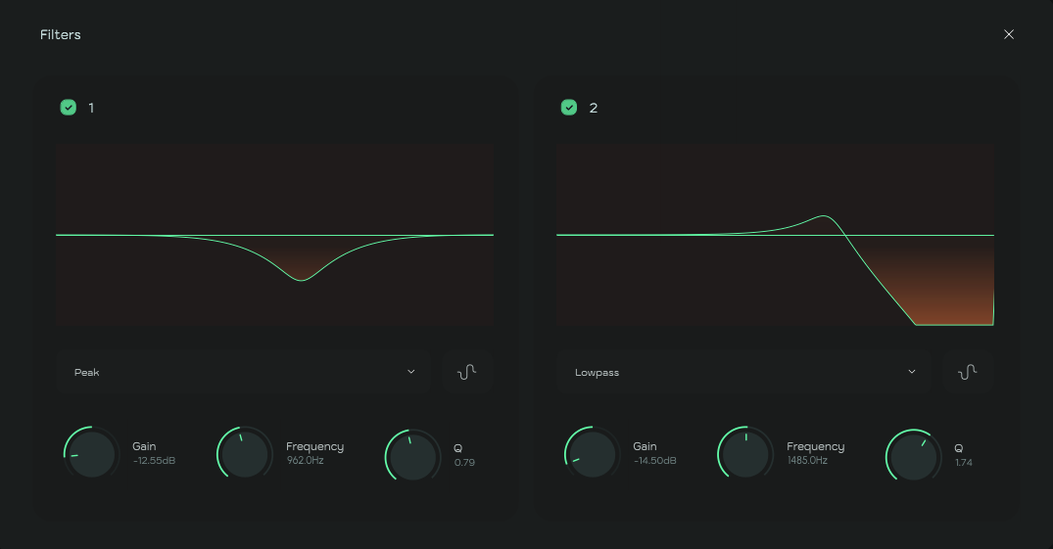Close the Filters dialog with the X
Viewport: 1053px width, 549px height.
[1009, 34]
